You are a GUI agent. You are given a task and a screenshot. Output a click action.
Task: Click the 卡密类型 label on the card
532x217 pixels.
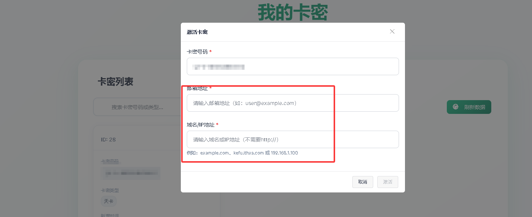pos(109,190)
